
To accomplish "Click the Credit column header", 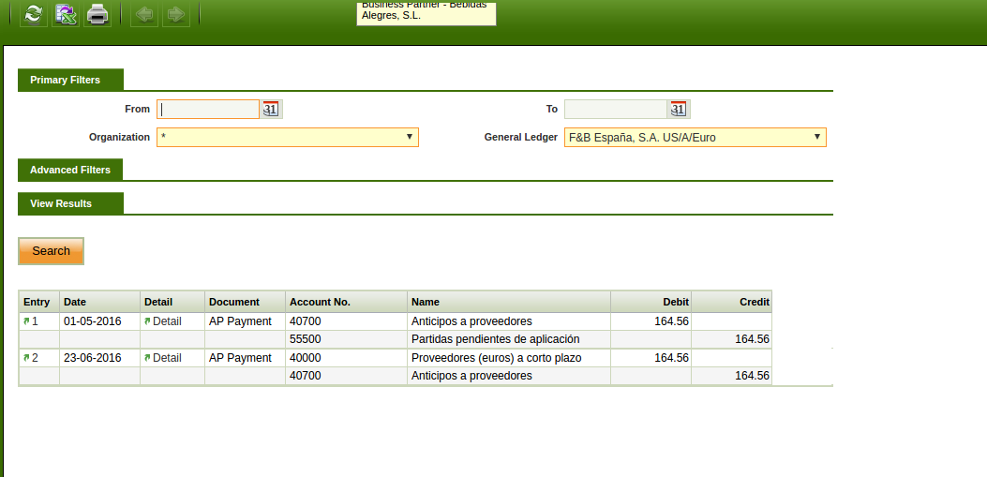I will pyautogui.click(x=731, y=302).
